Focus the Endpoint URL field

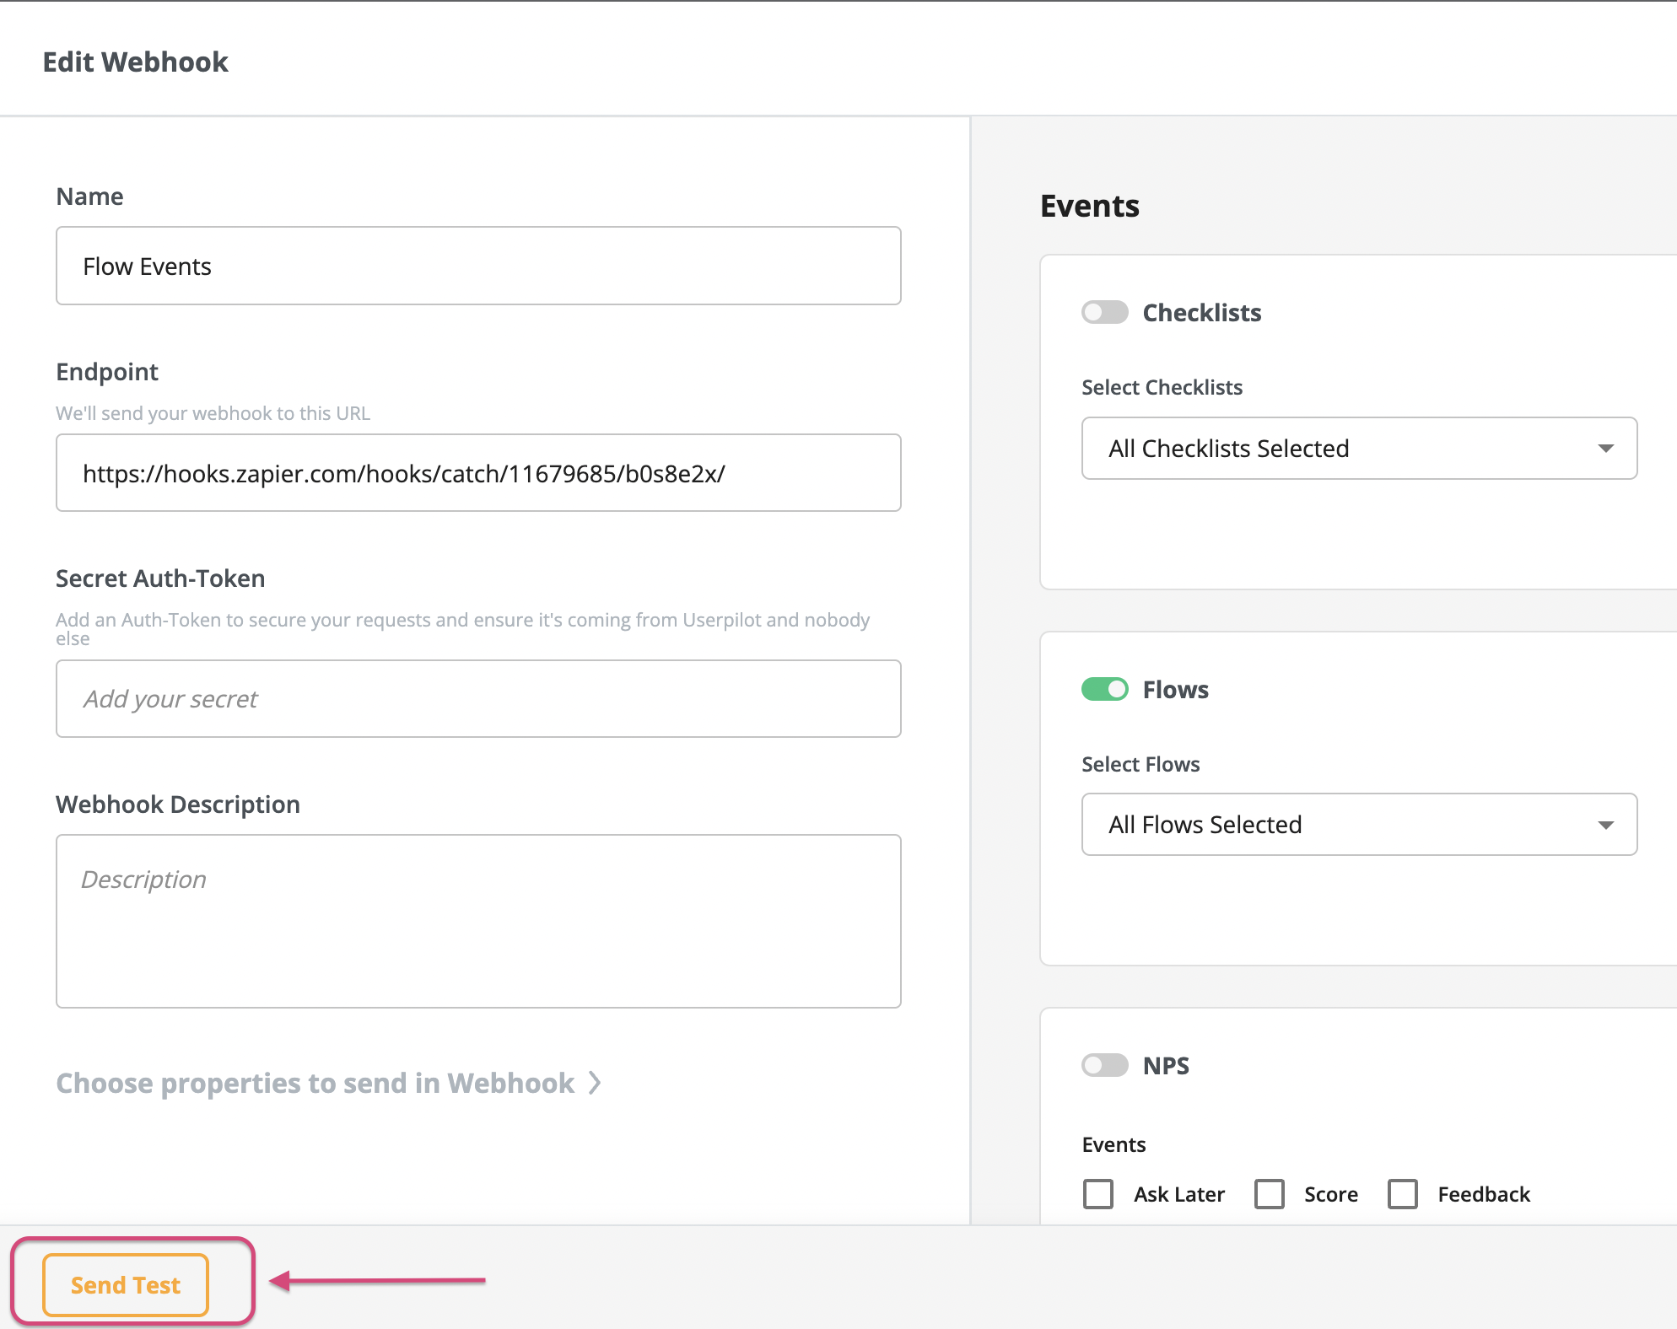click(x=478, y=473)
